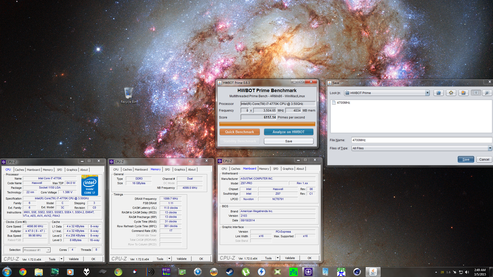Select Mainboard tab in leftmost CPU-Z window
The image size is (493, 277).
point(33,170)
